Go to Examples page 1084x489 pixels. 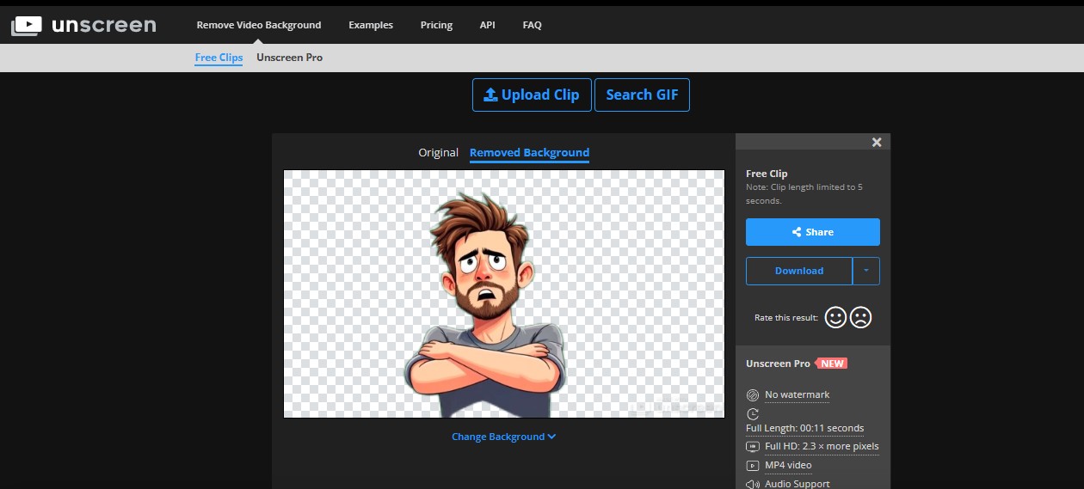371,25
